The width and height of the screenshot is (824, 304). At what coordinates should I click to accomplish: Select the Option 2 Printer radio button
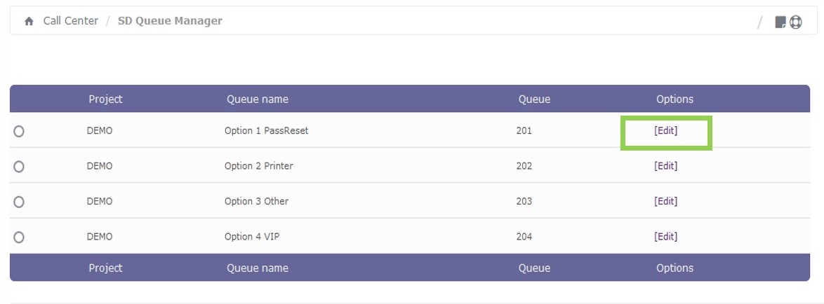point(19,167)
